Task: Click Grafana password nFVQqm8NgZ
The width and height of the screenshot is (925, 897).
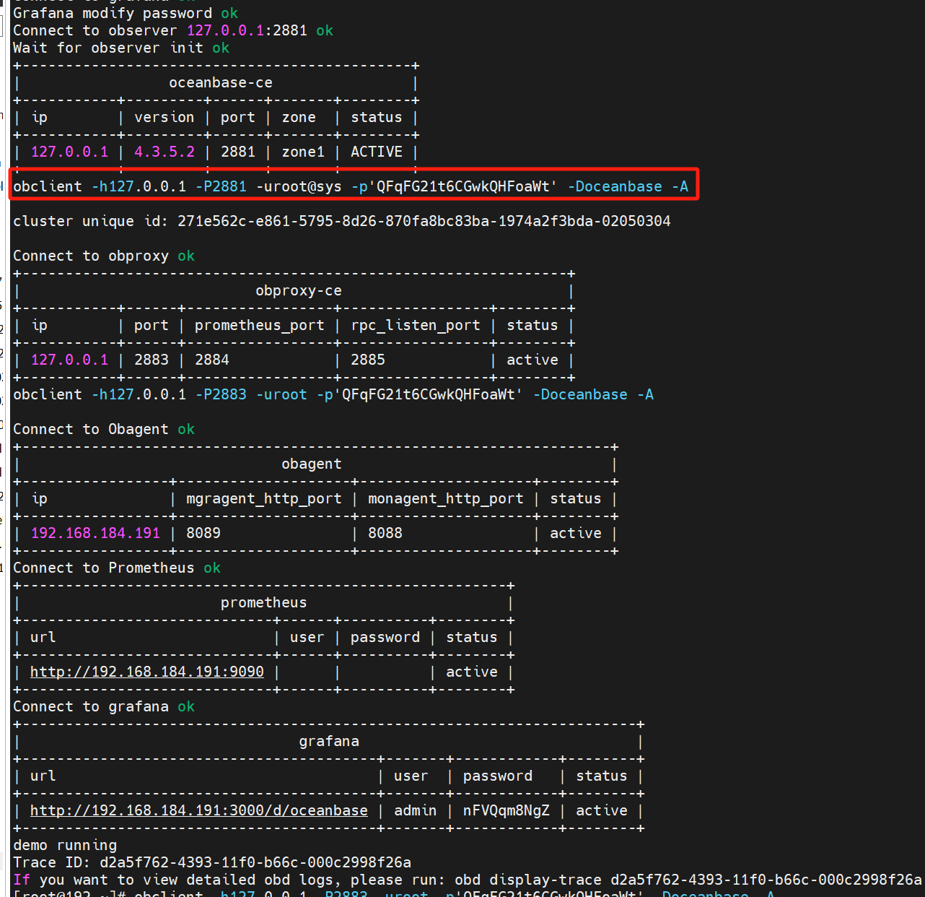Action: (507, 810)
